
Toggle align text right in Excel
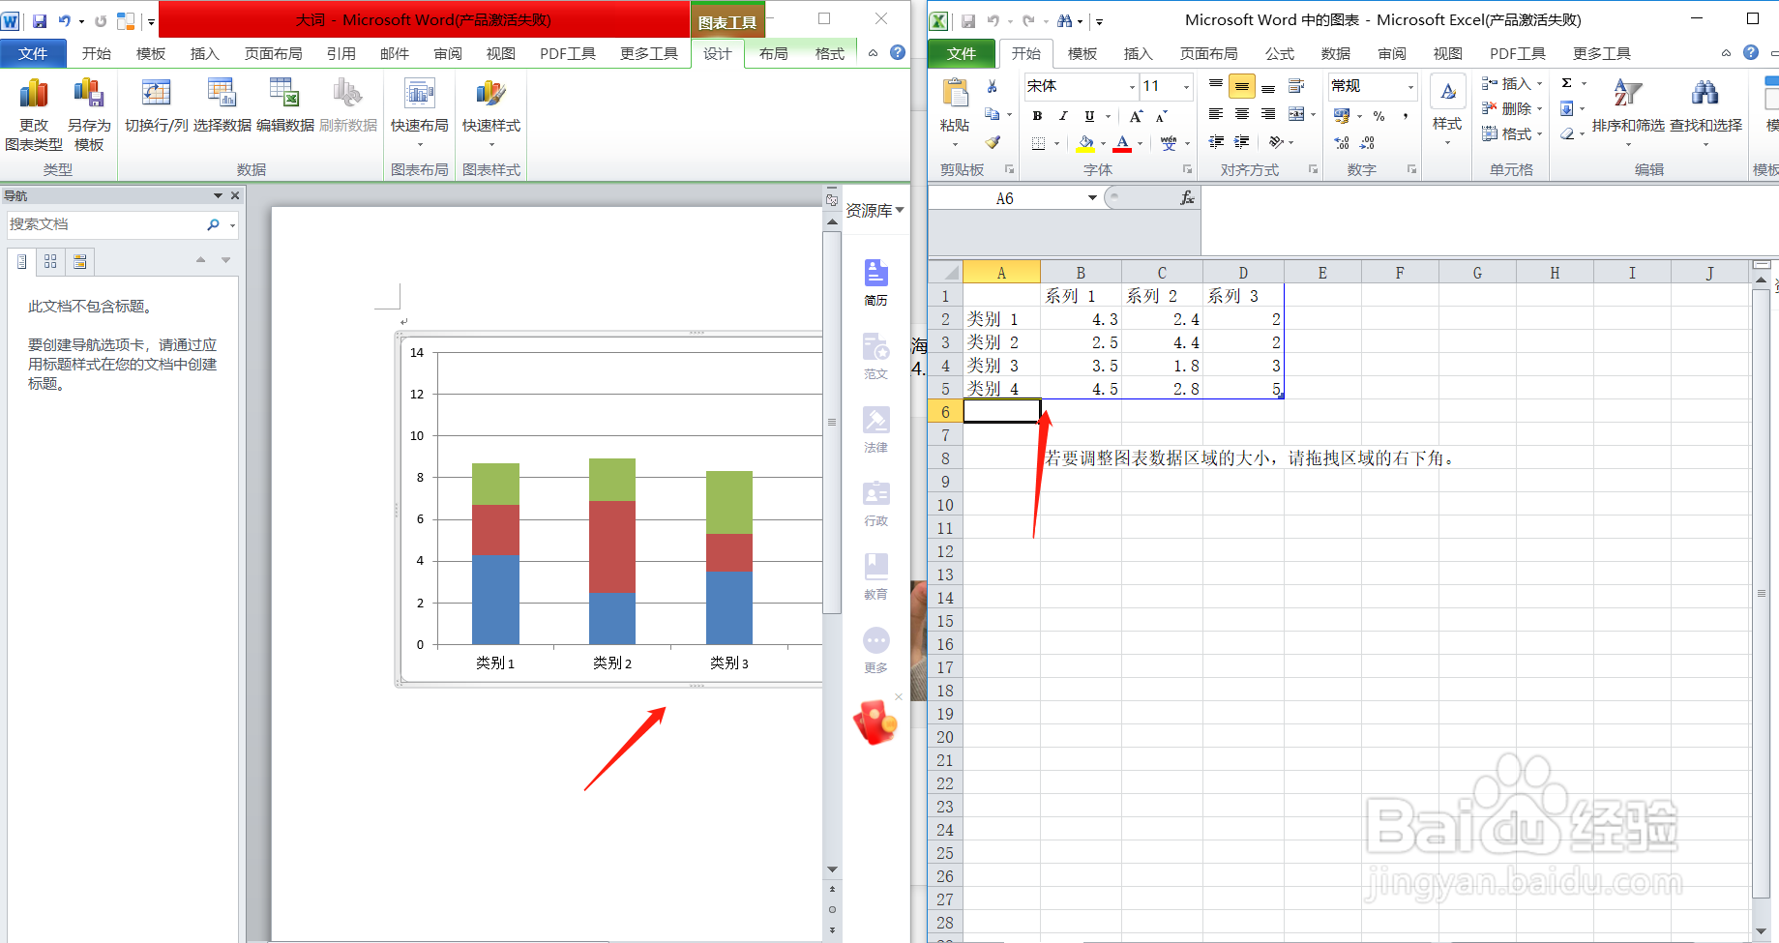[1268, 114]
